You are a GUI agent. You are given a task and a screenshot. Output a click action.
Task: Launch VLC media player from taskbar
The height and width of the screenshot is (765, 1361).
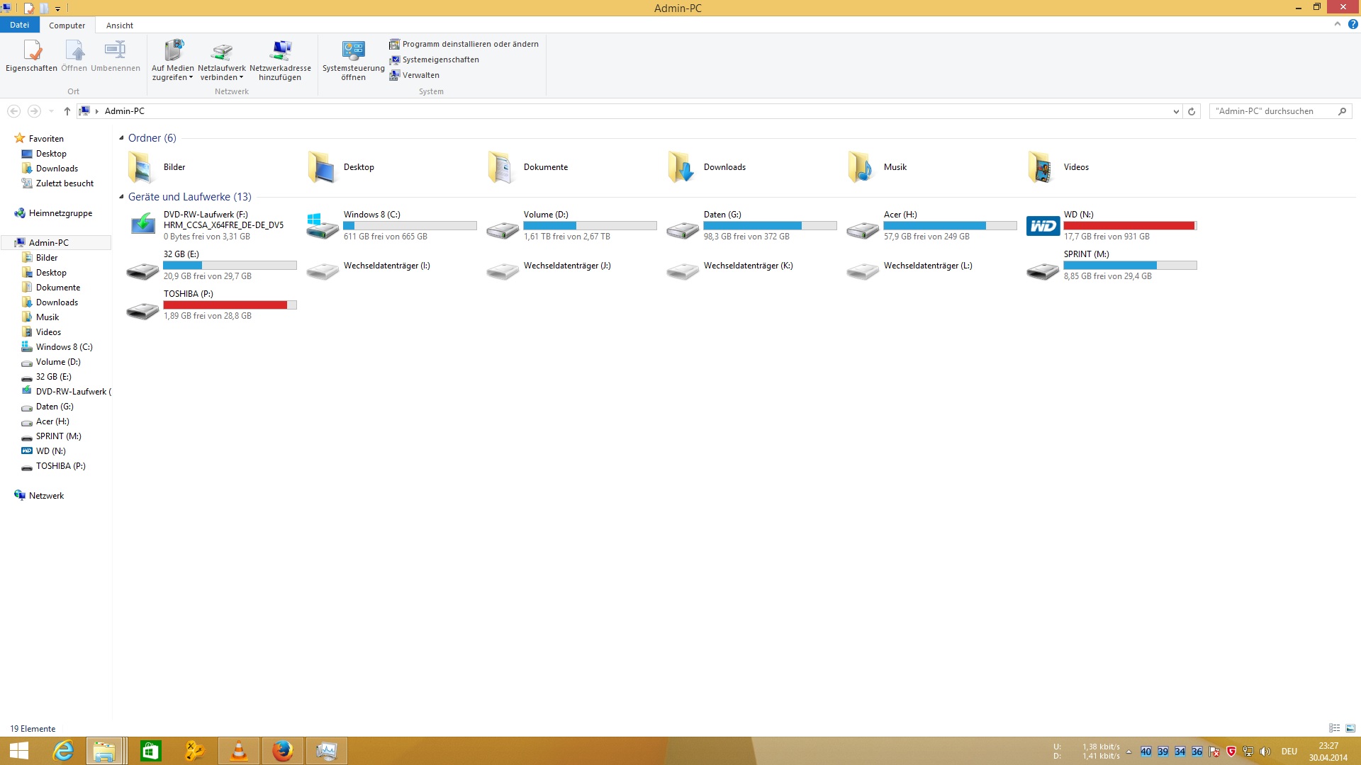[239, 751]
